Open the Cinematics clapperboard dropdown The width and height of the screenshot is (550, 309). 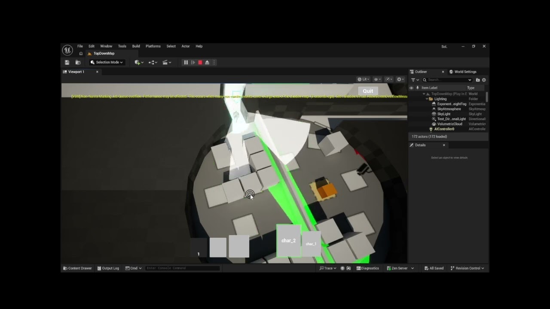point(167,62)
